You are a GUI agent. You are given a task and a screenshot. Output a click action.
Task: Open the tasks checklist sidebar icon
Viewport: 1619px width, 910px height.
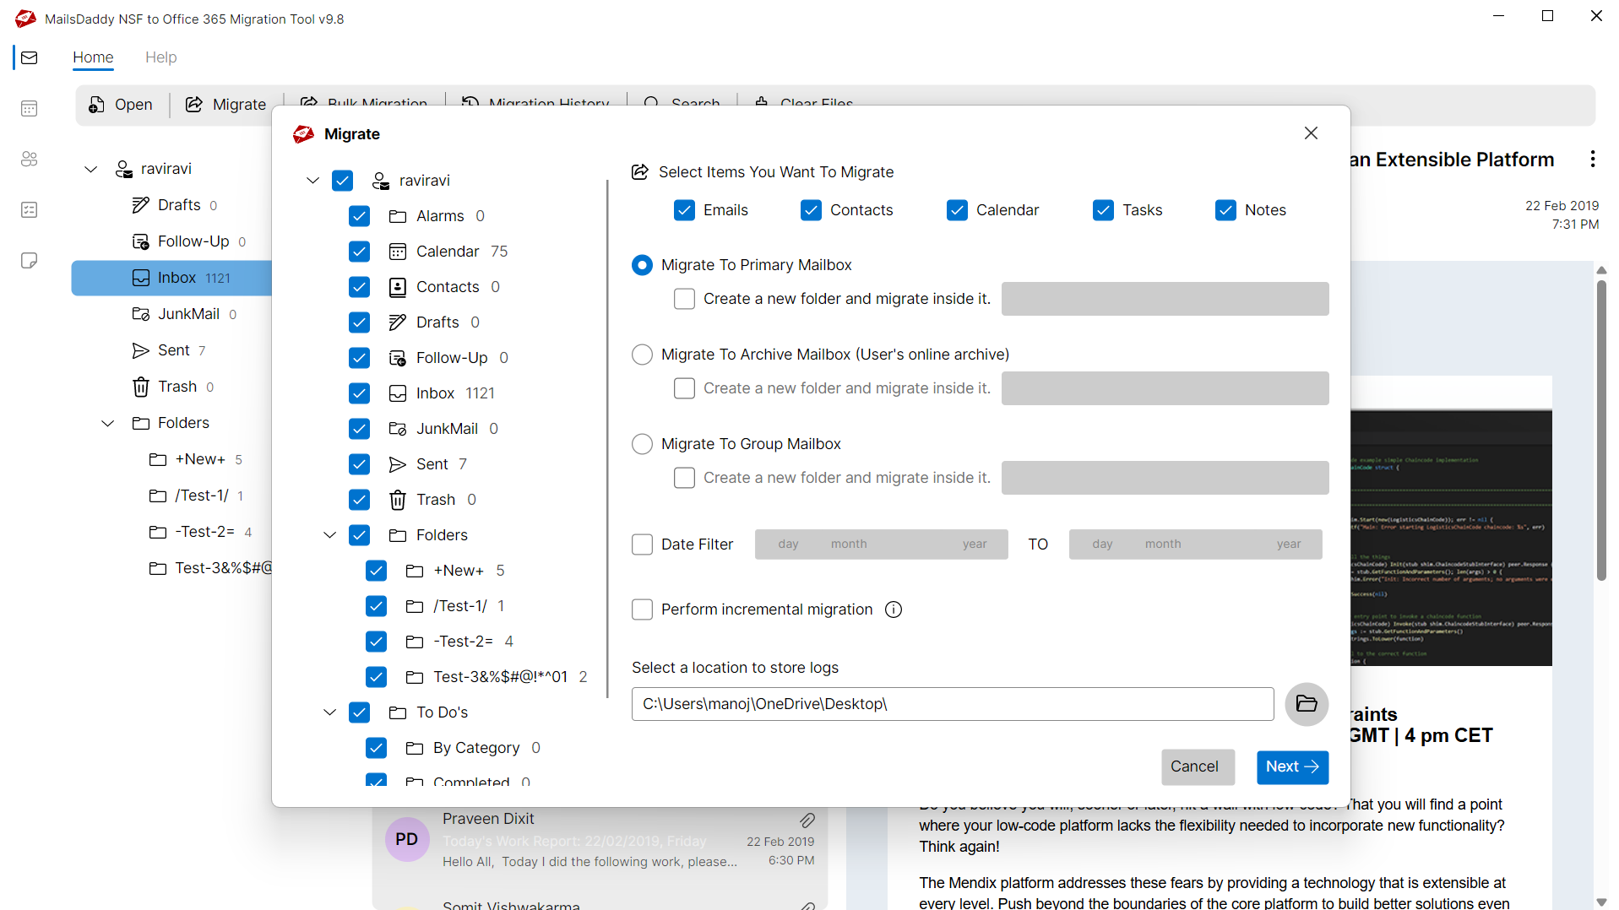pos(30,209)
